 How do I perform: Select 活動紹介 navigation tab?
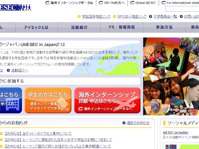(79, 27)
